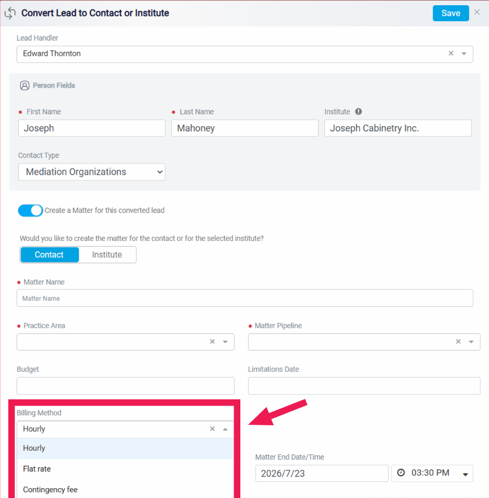The image size is (489, 498).
Task: Click the Matter Name input field
Action: click(x=245, y=298)
